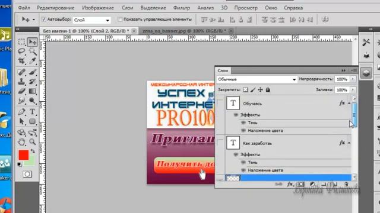Open the Обычные blend mode dropdown
Viewport: 380px width, 213px height.
tap(256, 79)
